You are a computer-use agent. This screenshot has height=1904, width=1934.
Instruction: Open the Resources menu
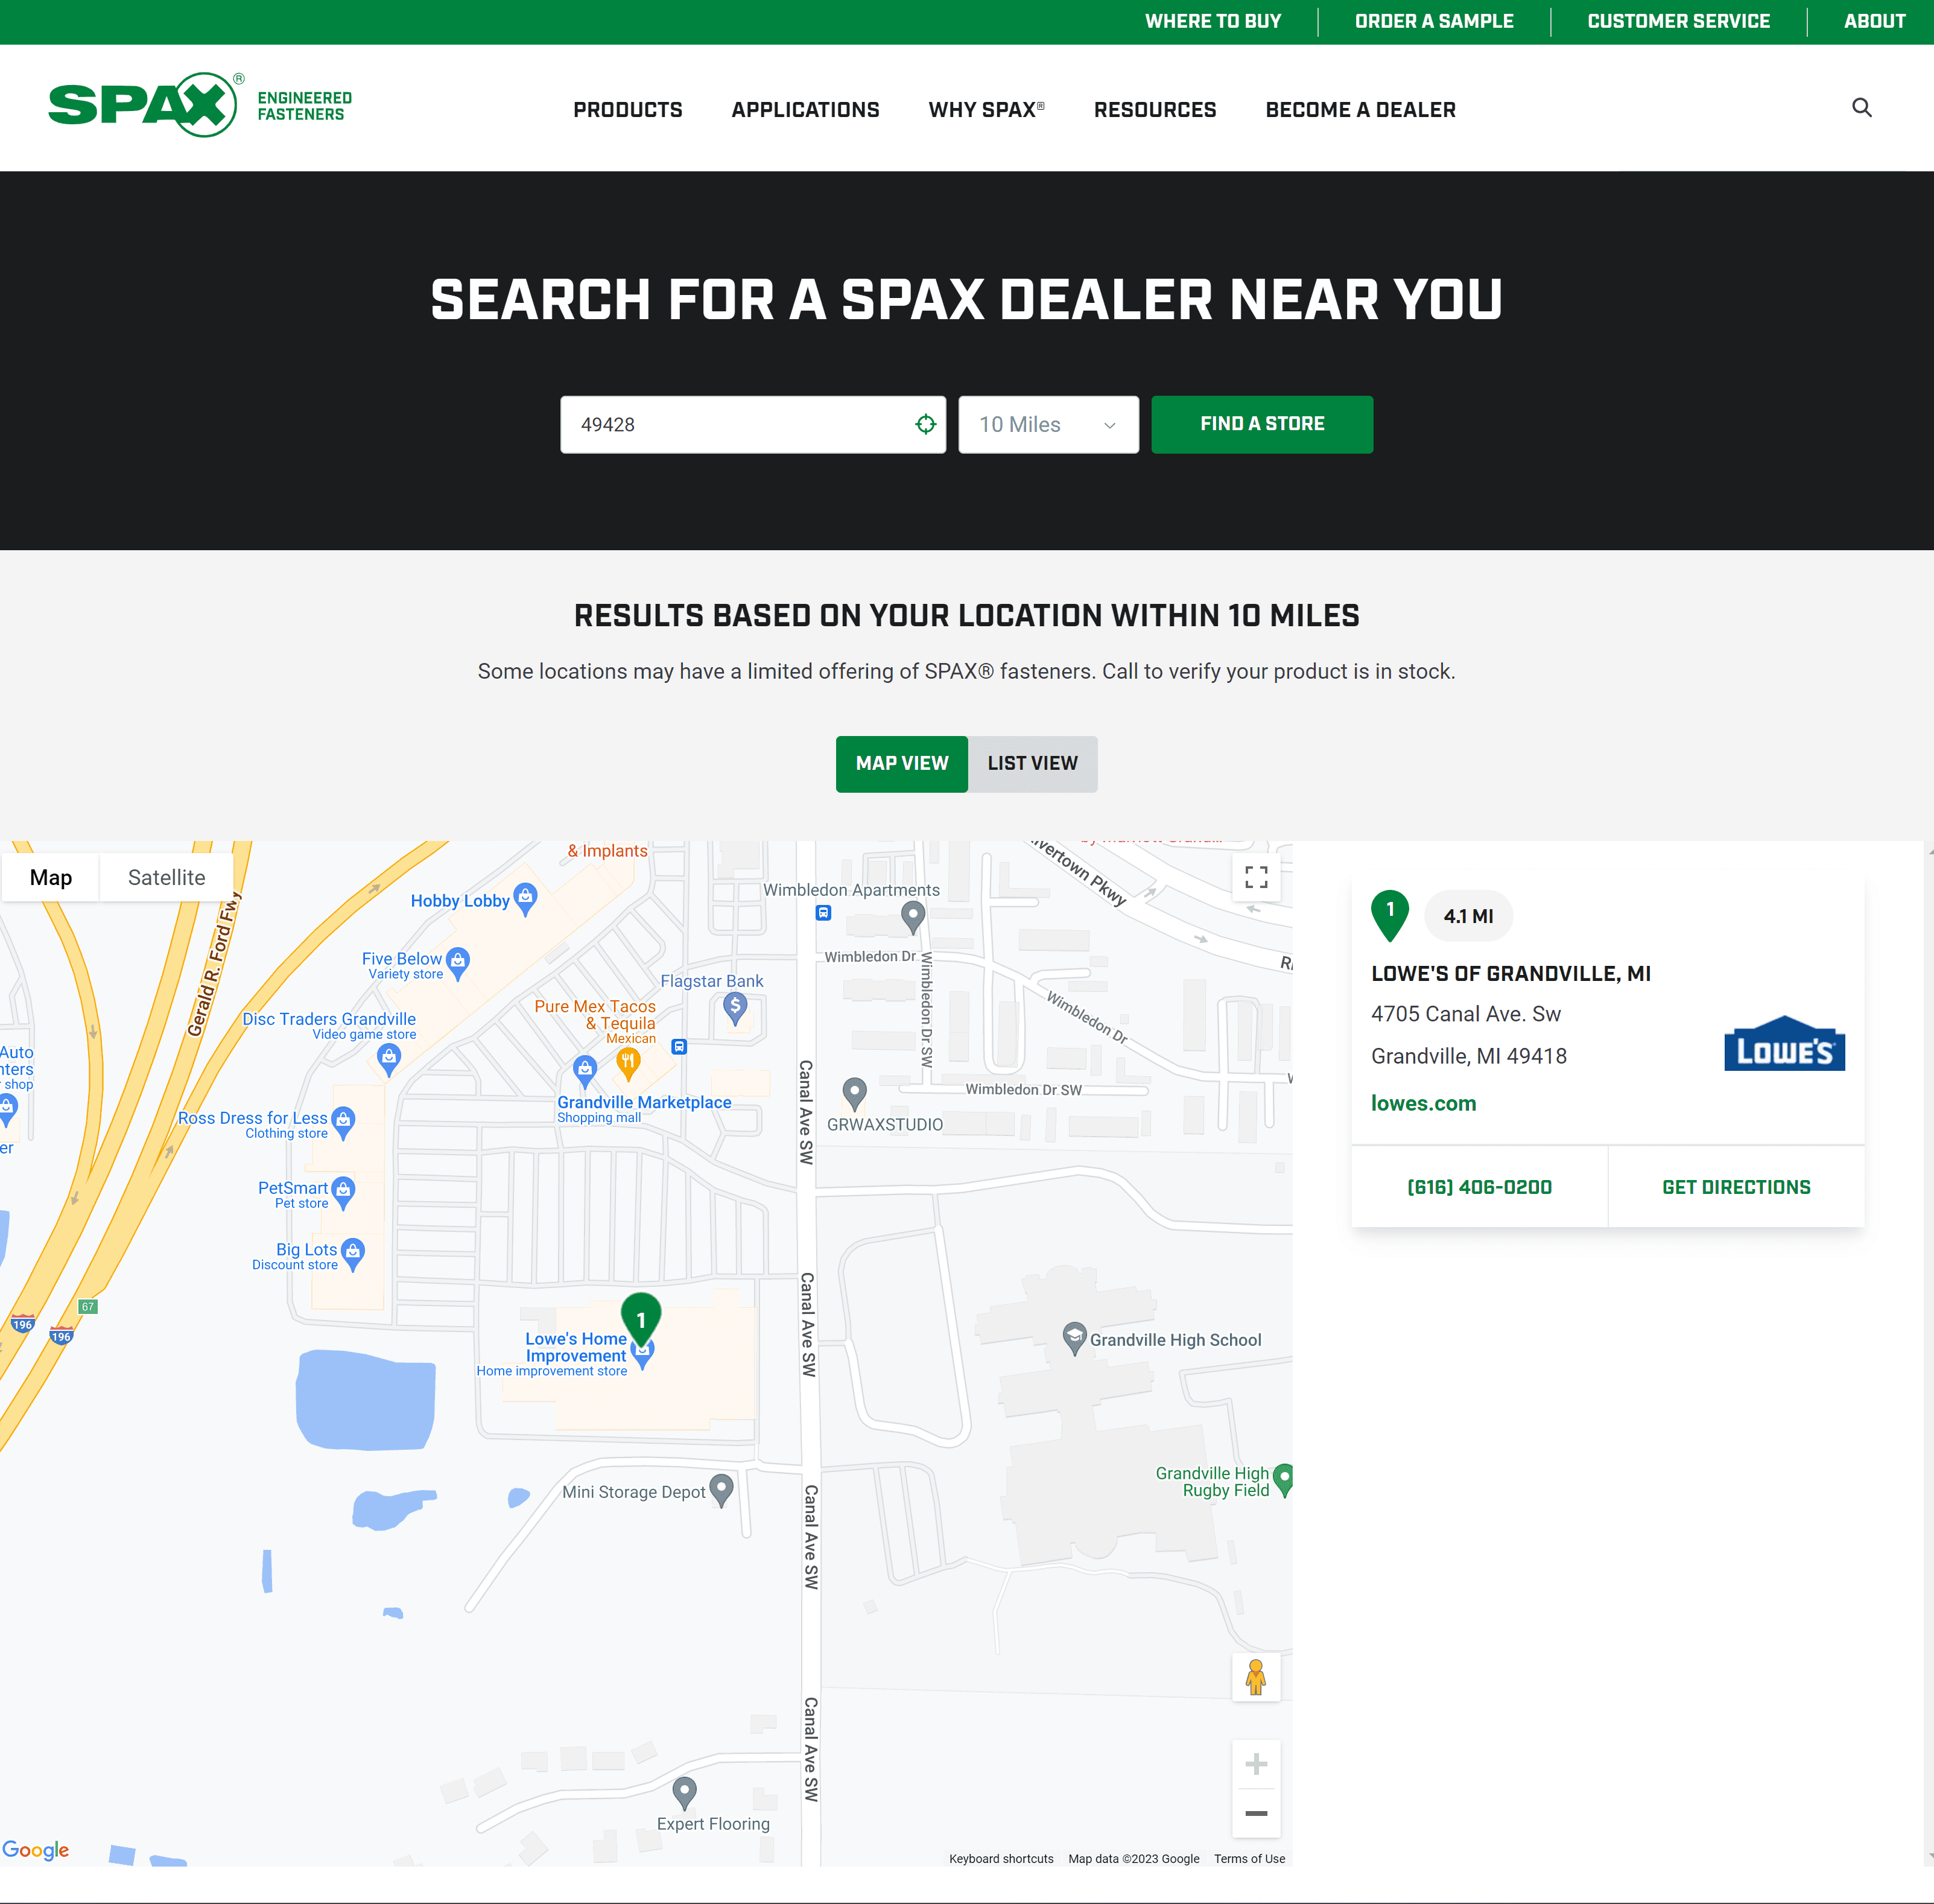point(1155,110)
